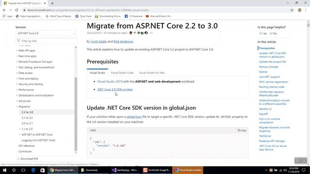310x174 pixels.
Task: Expand the 1.x to 2.0 node
Action: (20, 129)
